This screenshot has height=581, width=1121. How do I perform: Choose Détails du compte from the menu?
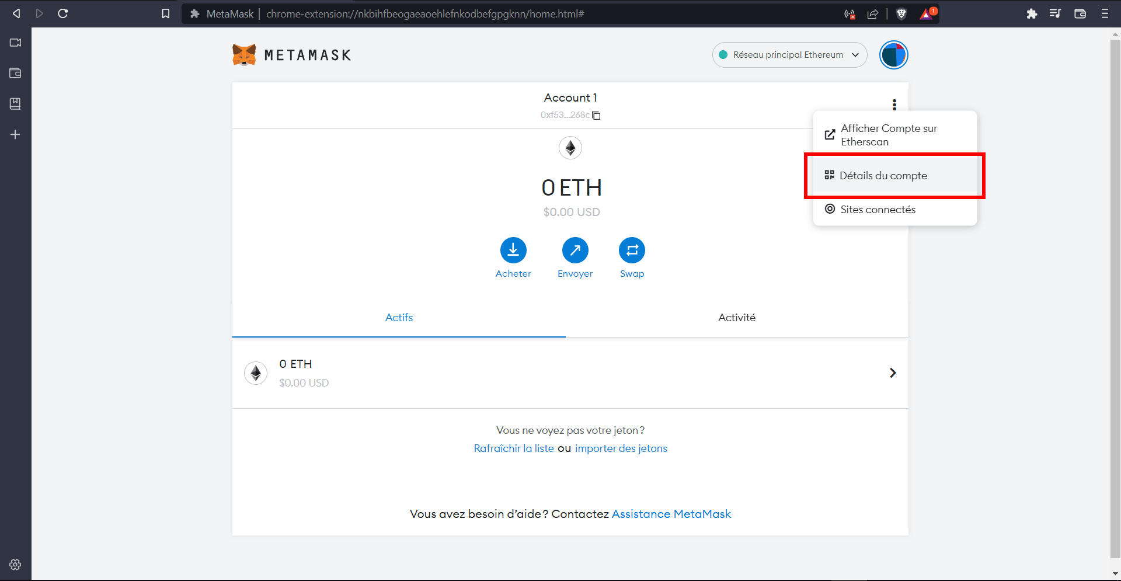(x=894, y=176)
